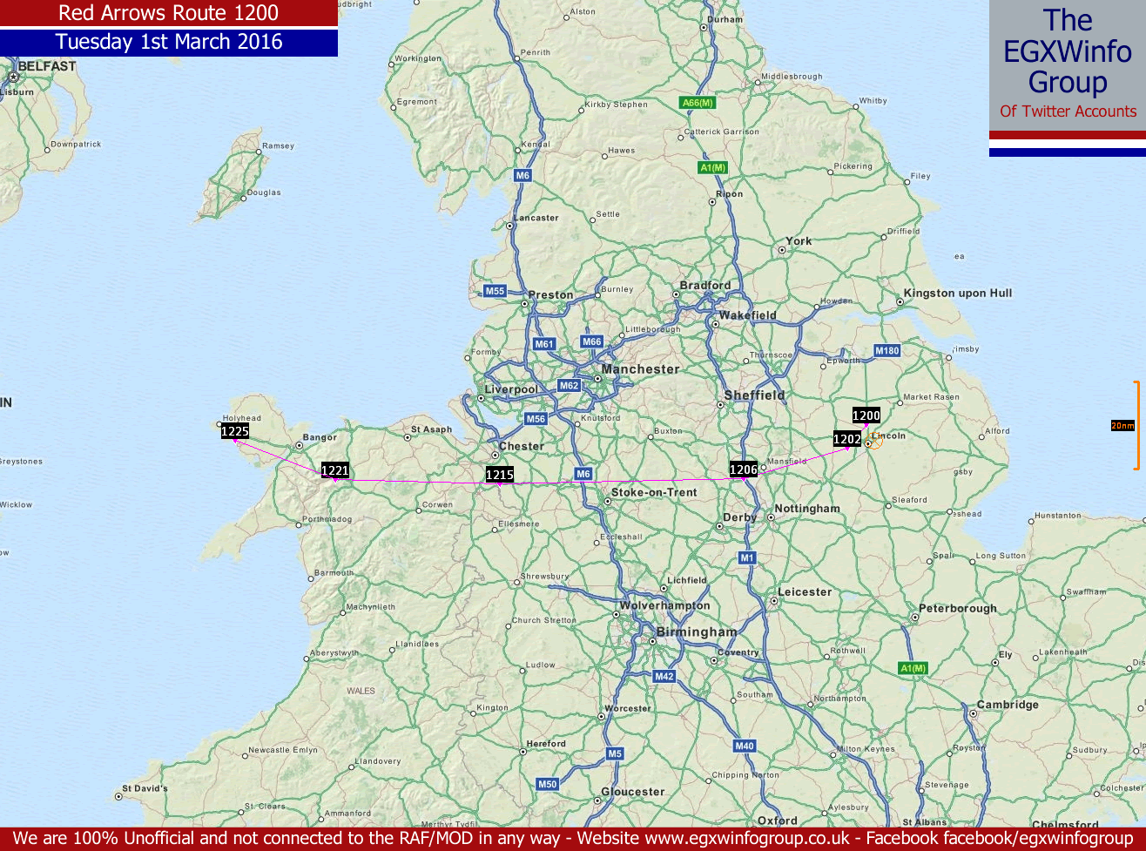
Task: Click the Red Arrows Route 1200 banner
Action: [x=169, y=13]
